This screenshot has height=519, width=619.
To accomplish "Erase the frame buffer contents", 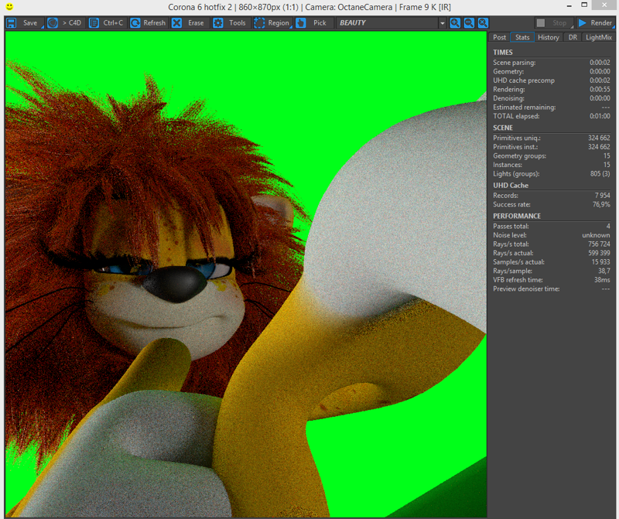I will (190, 23).
